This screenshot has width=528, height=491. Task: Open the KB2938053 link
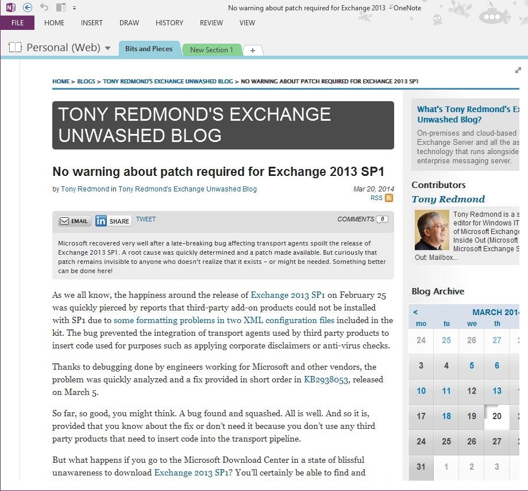[326, 379]
